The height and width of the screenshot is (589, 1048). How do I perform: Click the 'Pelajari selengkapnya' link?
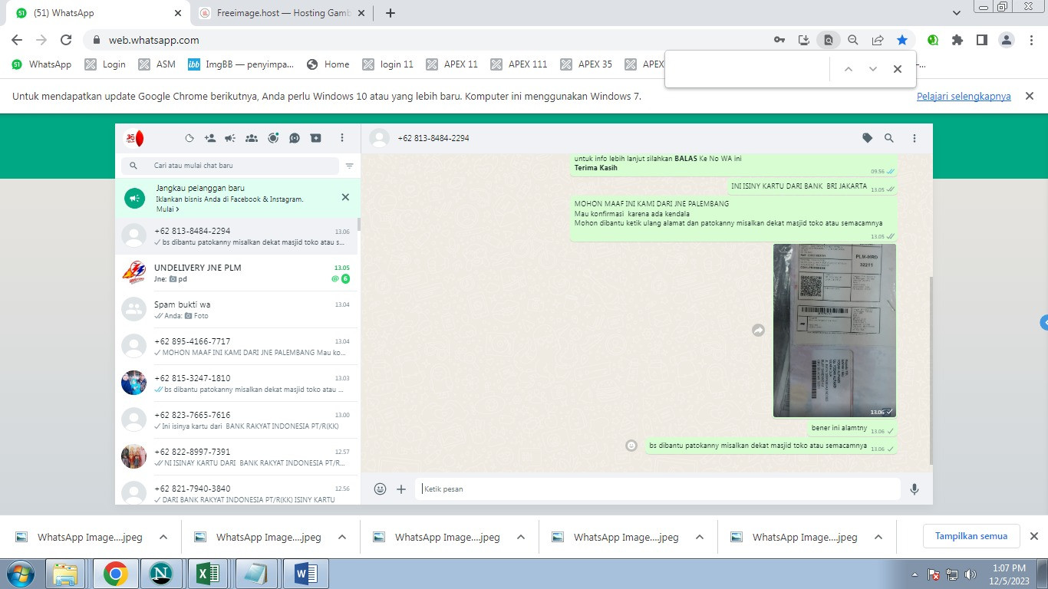click(964, 97)
